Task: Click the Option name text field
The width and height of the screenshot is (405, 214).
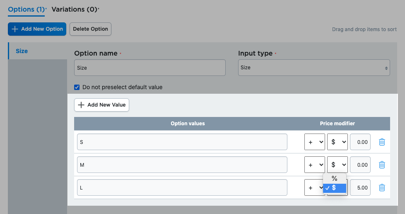Action: 149,68
